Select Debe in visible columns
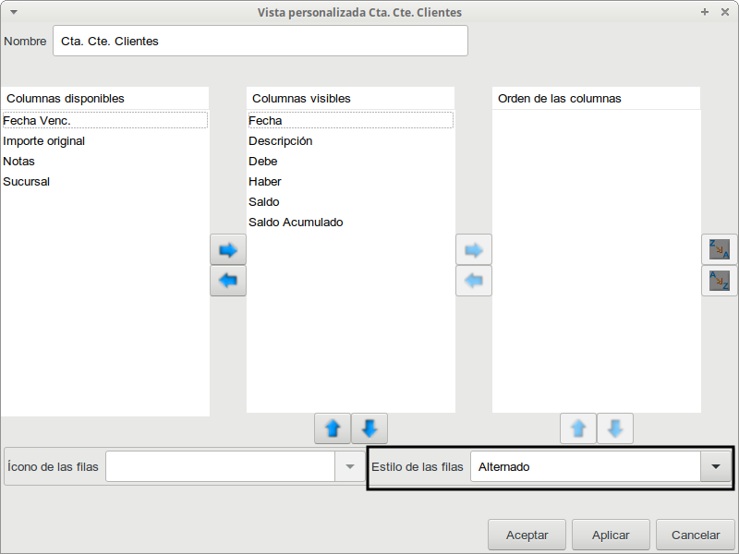 pyautogui.click(x=350, y=161)
